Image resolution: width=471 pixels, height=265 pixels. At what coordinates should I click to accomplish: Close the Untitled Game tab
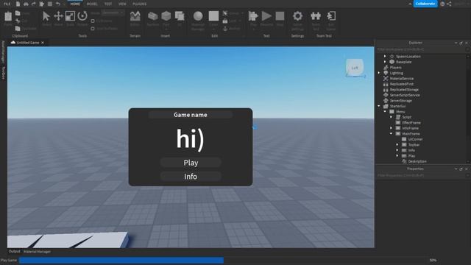pos(43,43)
